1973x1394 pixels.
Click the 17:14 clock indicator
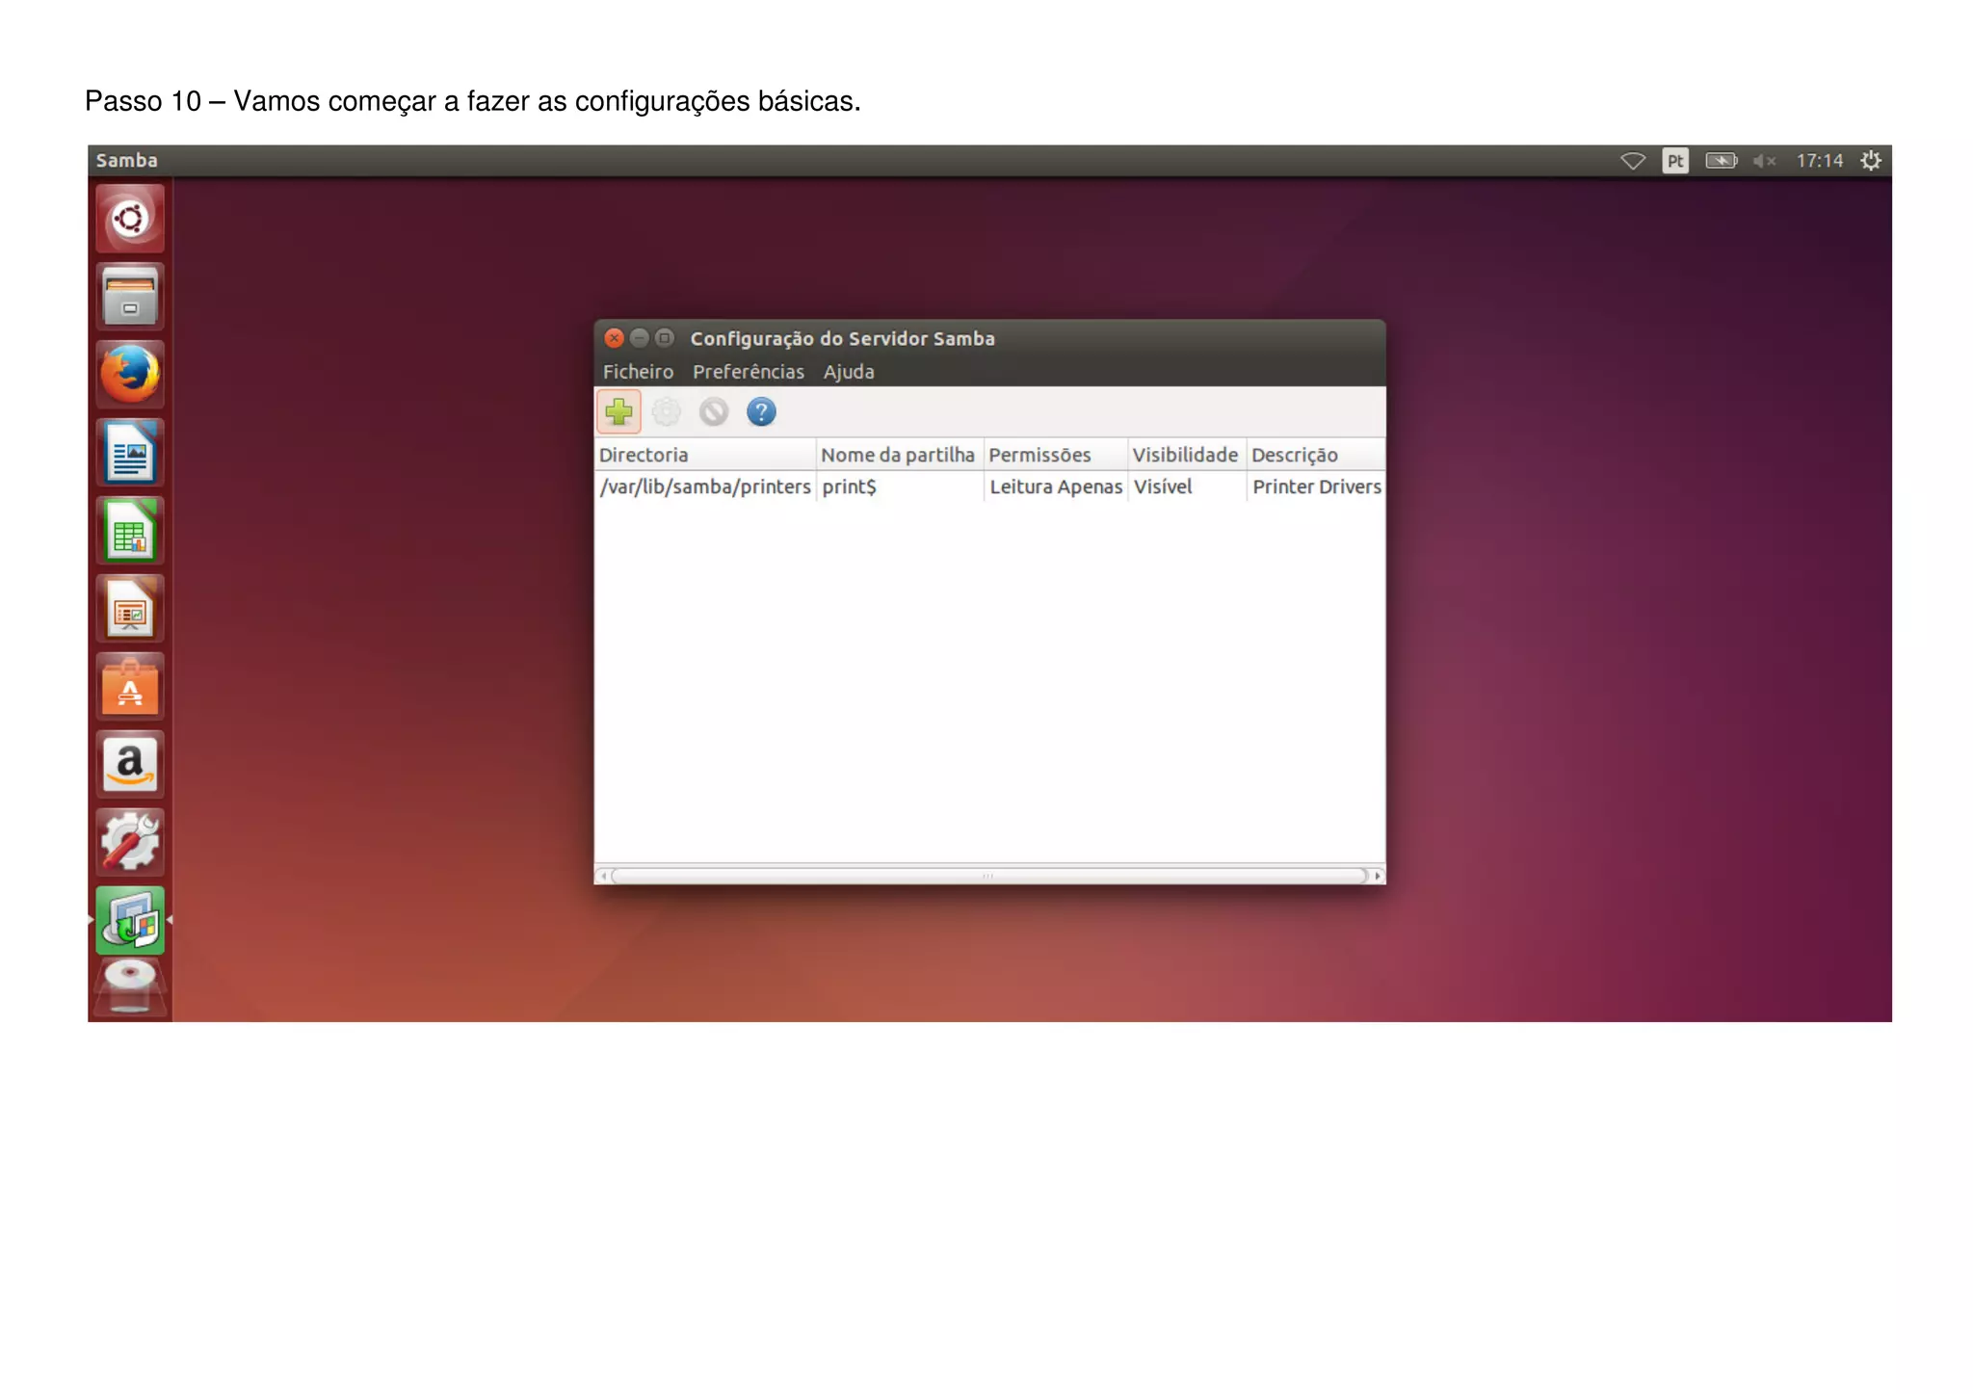[x=1819, y=161]
